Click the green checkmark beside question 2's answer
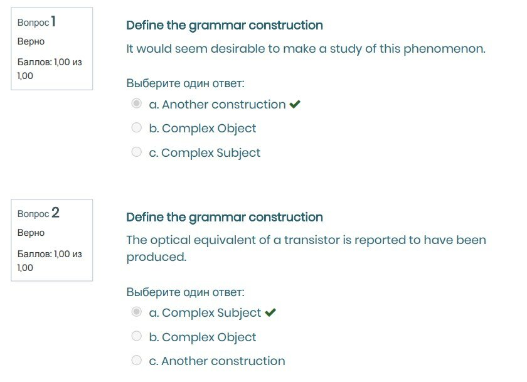Screen dimensions: 527x382 (270, 312)
